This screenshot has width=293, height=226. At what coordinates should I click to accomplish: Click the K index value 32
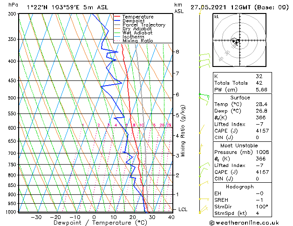click(x=259, y=76)
